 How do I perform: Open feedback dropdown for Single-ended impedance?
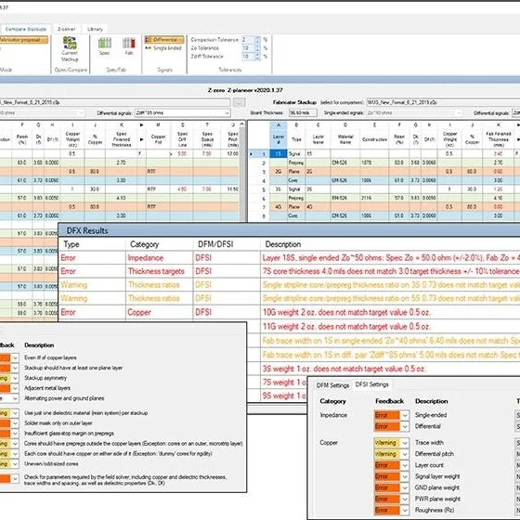pyautogui.click(x=405, y=415)
